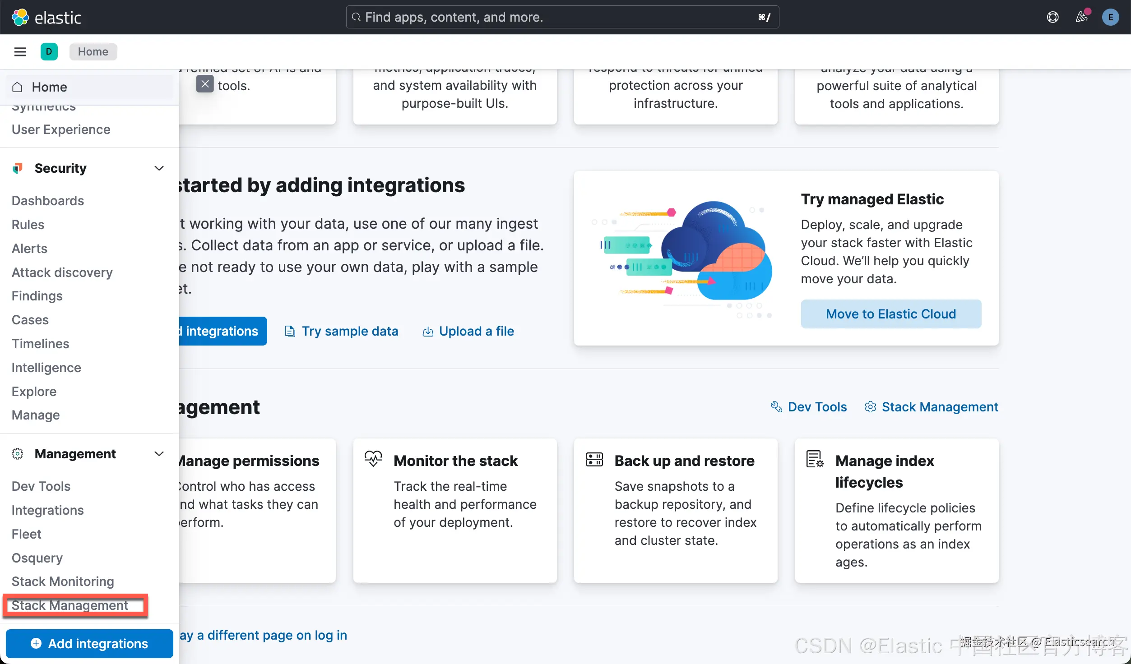Click the user avatar E
Viewport: 1131px width, 664px height.
[1110, 17]
